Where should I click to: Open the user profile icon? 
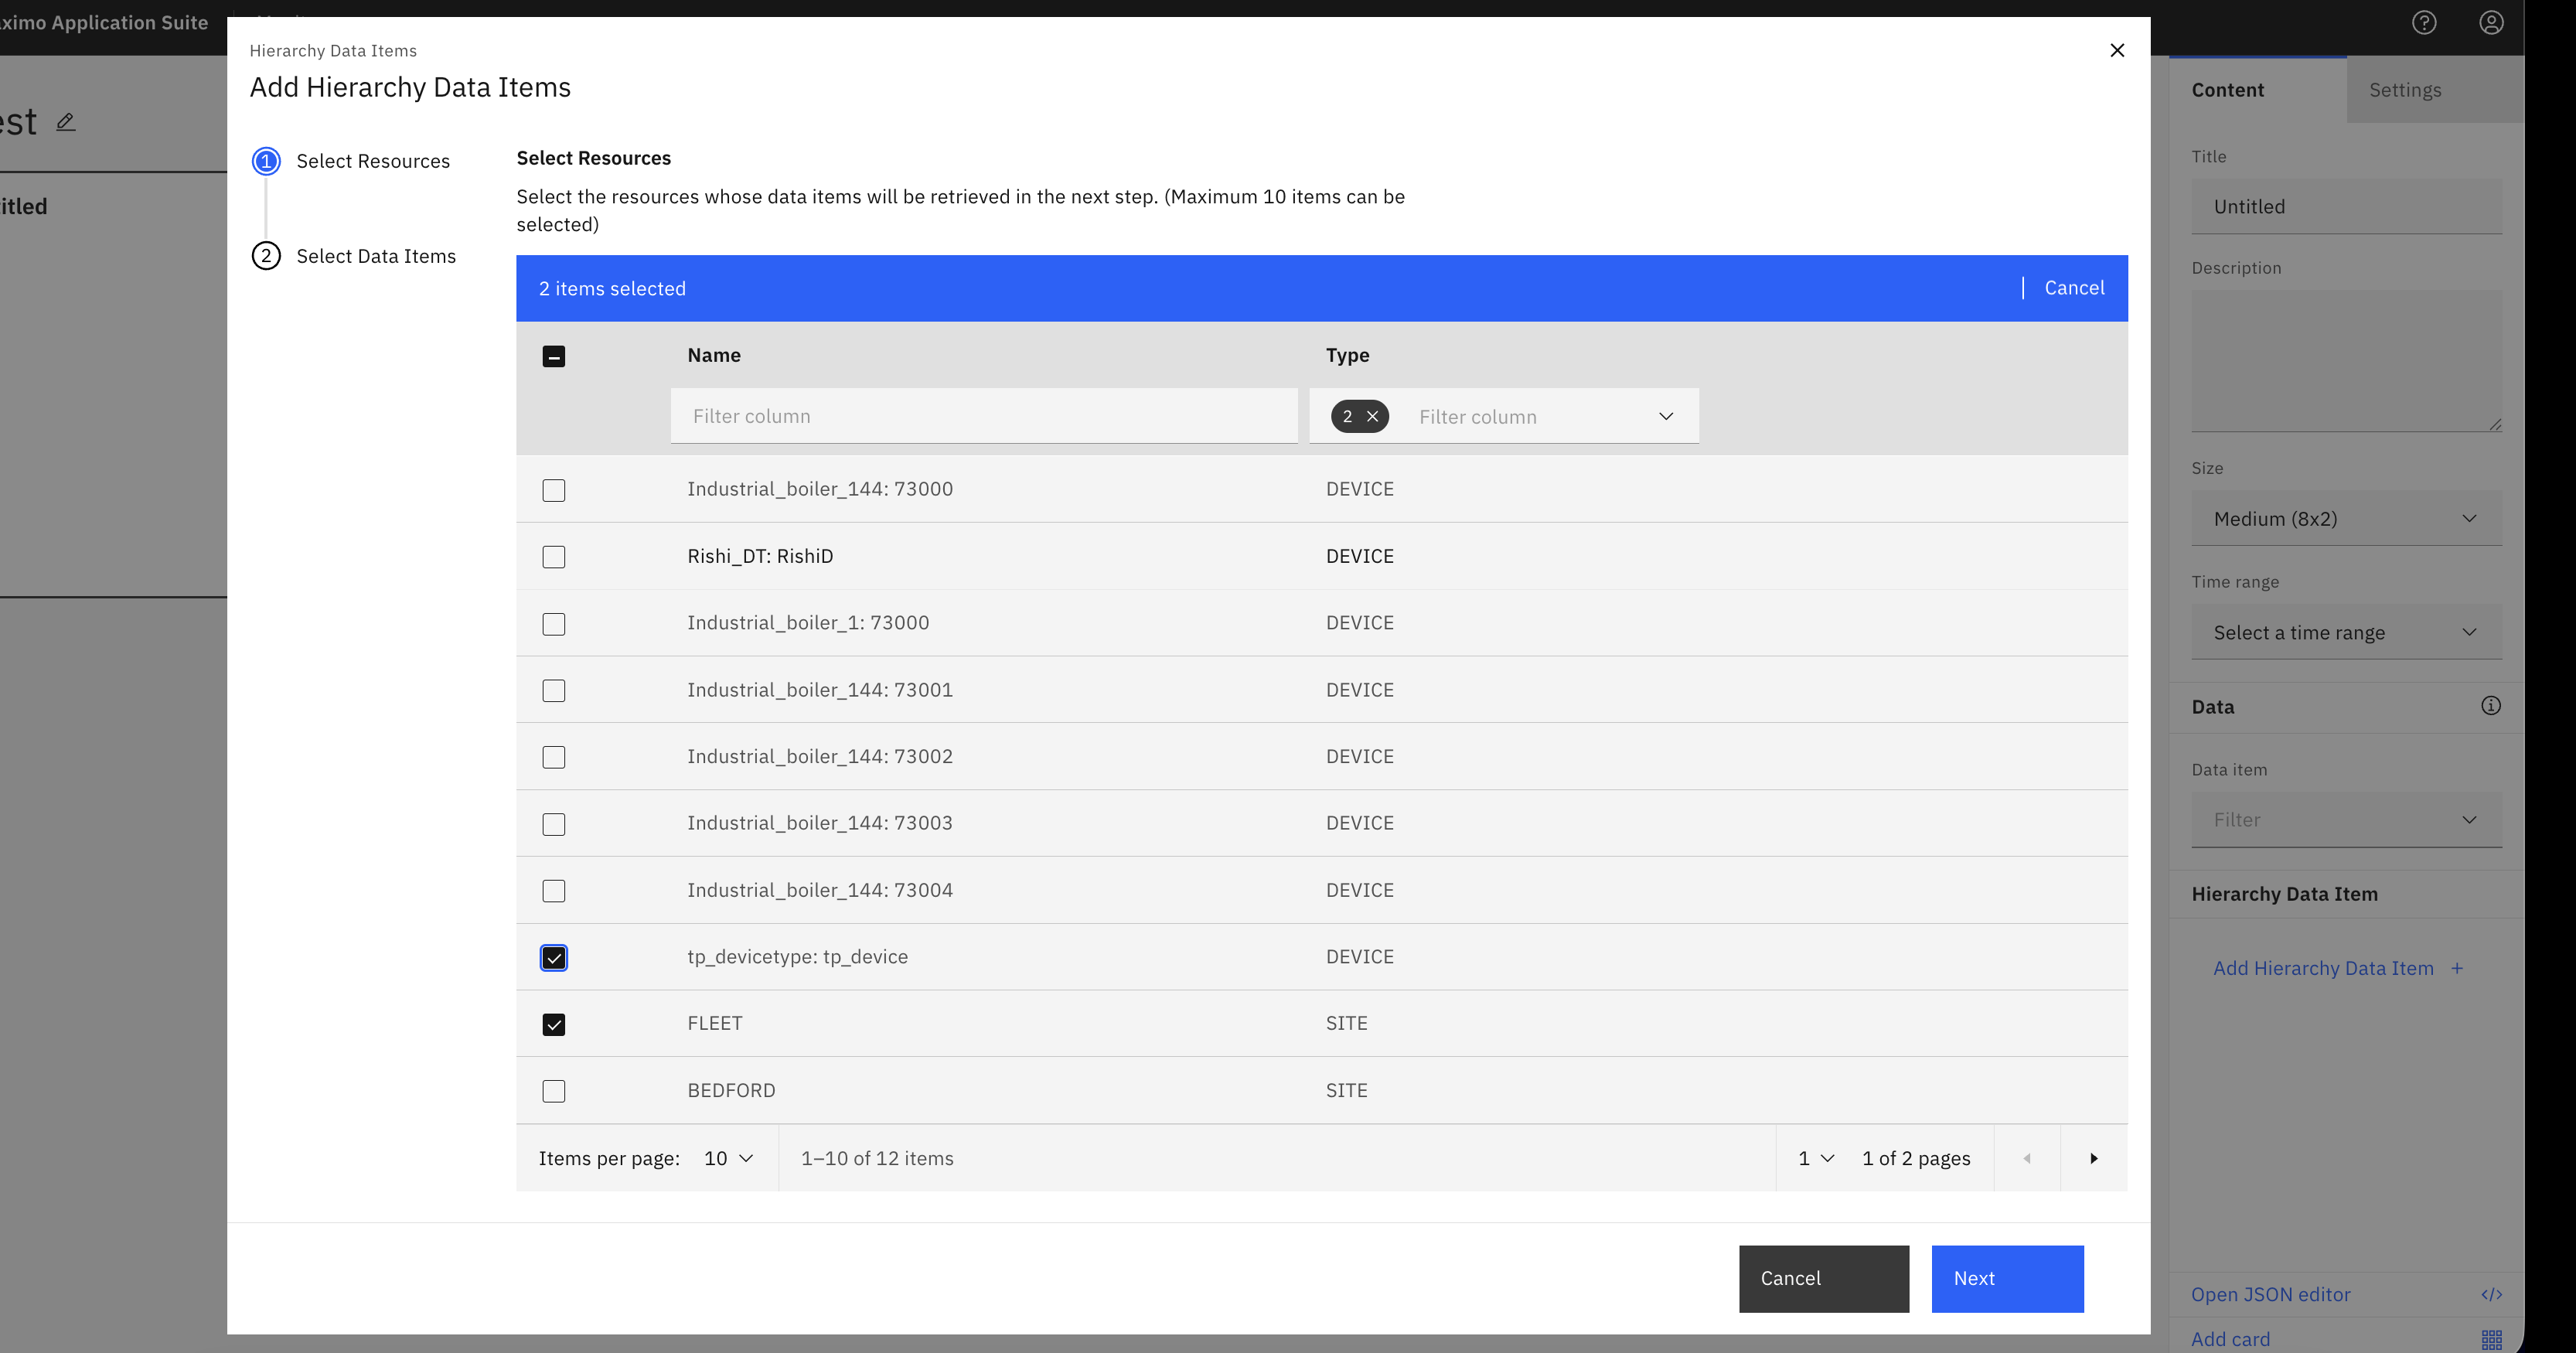click(x=2491, y=22)
